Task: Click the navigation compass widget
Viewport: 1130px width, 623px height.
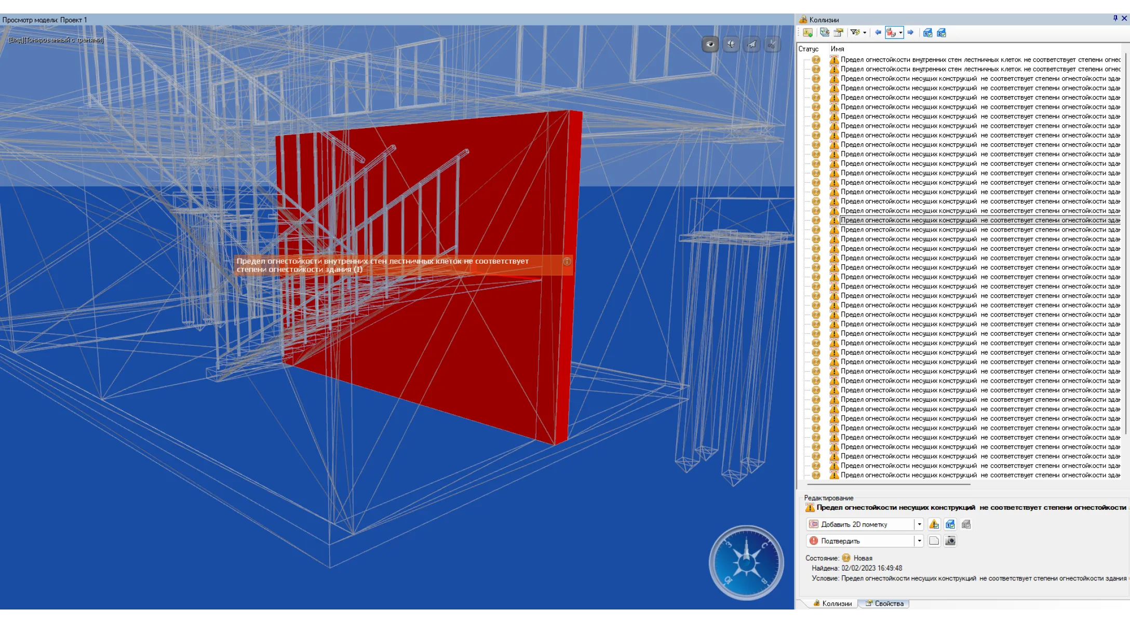Action: pos(746,563)
